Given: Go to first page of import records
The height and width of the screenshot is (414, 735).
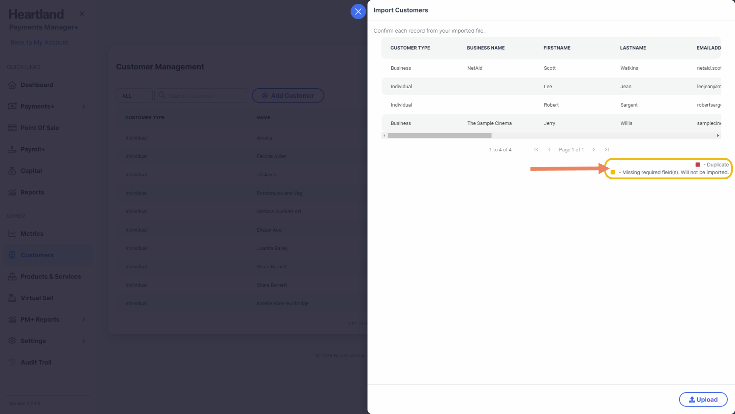Looking at the screenshot, I should coord(536,149).
